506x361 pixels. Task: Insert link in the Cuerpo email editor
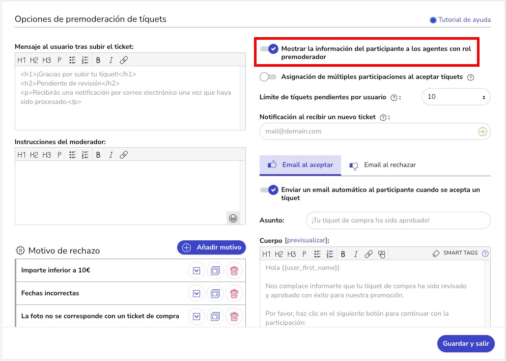click(x=369, y=254)
